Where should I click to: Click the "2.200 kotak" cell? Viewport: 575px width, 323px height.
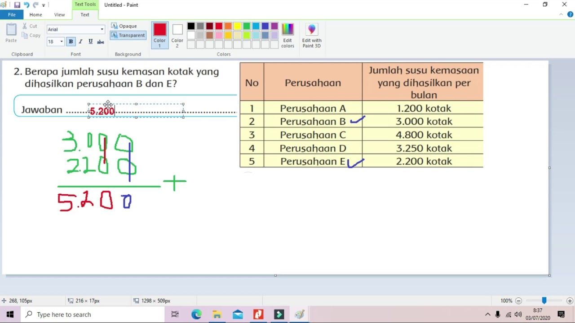tap(424, 161)
